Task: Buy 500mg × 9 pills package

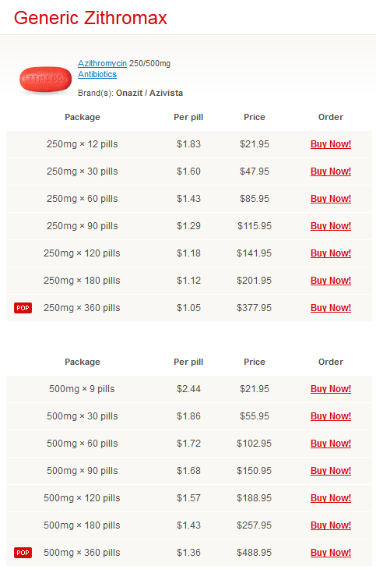Action: 331,389
